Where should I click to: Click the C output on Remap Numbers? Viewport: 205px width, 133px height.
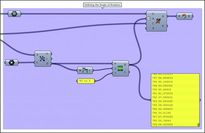125,72
